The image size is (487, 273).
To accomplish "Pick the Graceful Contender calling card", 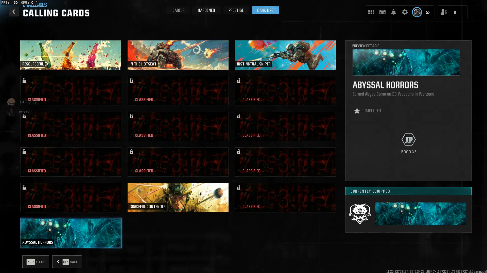I will tap(178, 198).
